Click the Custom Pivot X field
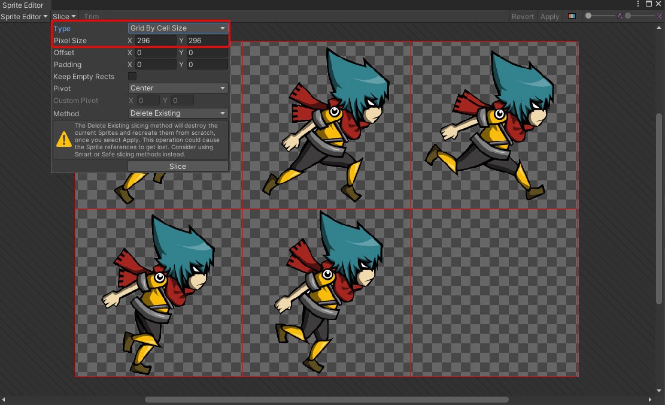 [148, 101]
